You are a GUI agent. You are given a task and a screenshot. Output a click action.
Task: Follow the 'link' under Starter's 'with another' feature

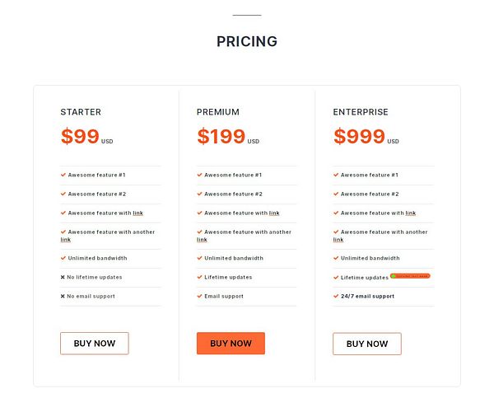pos(65,240)
